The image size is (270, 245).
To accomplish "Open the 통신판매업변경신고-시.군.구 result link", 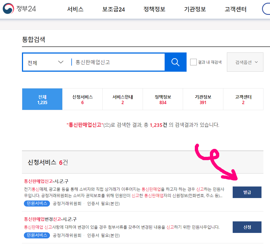I will pos(50,219).
